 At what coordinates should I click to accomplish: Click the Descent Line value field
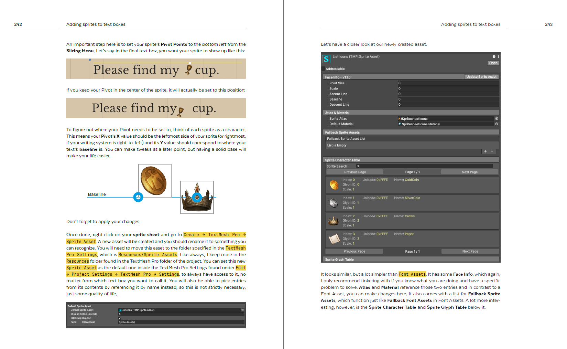coord(448,104)
